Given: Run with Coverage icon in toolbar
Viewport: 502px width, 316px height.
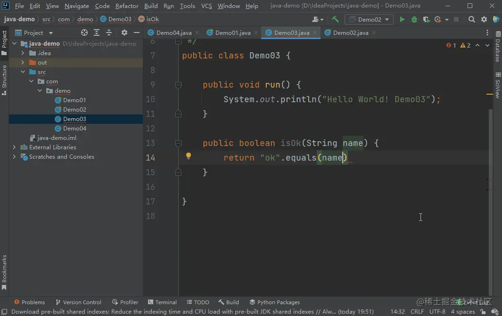Looking at the screenshot, I should coord(426,19).
